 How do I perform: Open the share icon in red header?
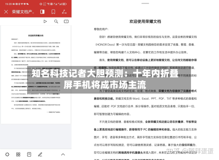tap(64, 12)
